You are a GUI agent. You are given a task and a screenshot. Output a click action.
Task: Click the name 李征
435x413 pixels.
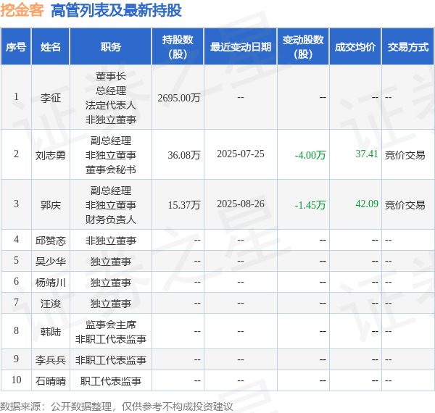[51, 98]
